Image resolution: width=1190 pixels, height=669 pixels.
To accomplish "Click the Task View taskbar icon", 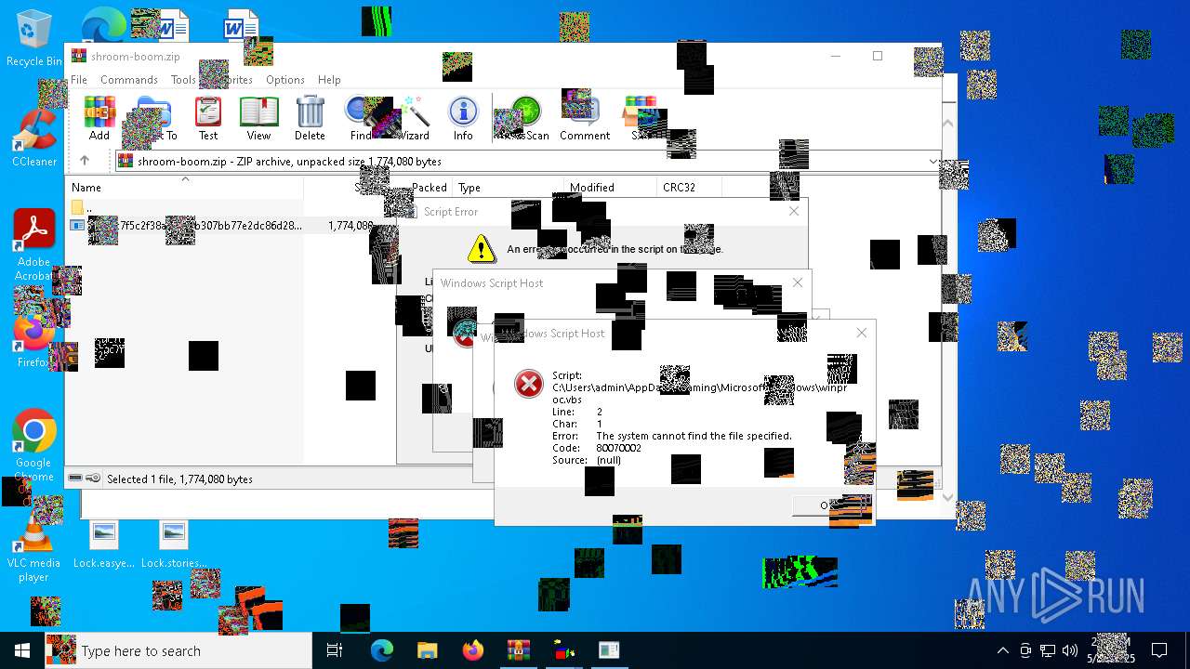I will tap(335, 650).
